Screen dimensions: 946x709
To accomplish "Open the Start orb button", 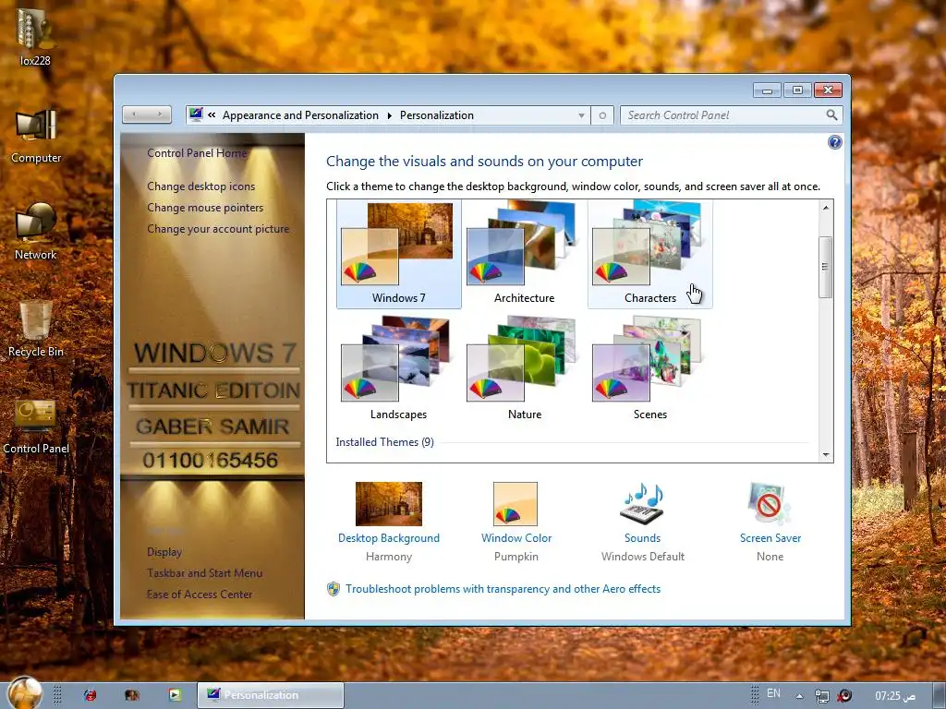I will (x=25, y=693).
